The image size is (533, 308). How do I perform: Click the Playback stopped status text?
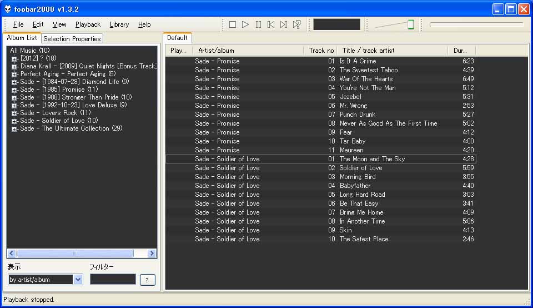click(28, 300)
